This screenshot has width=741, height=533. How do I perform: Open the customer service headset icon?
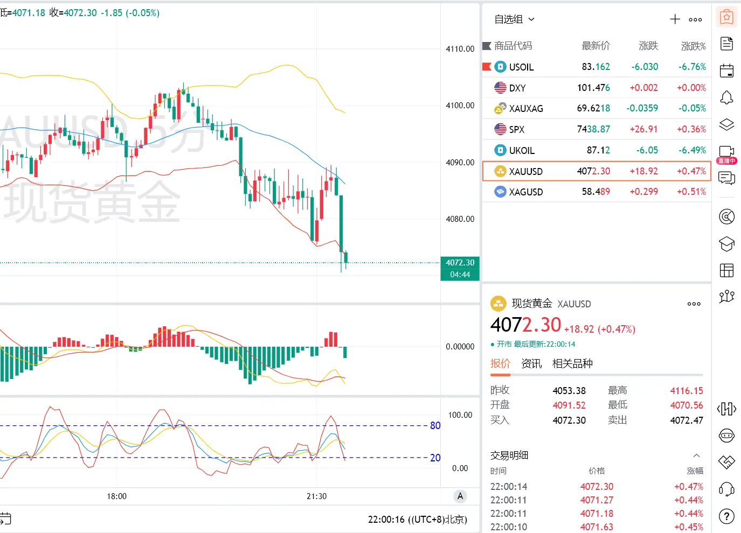pyautogui.click(x=726, y=489)
